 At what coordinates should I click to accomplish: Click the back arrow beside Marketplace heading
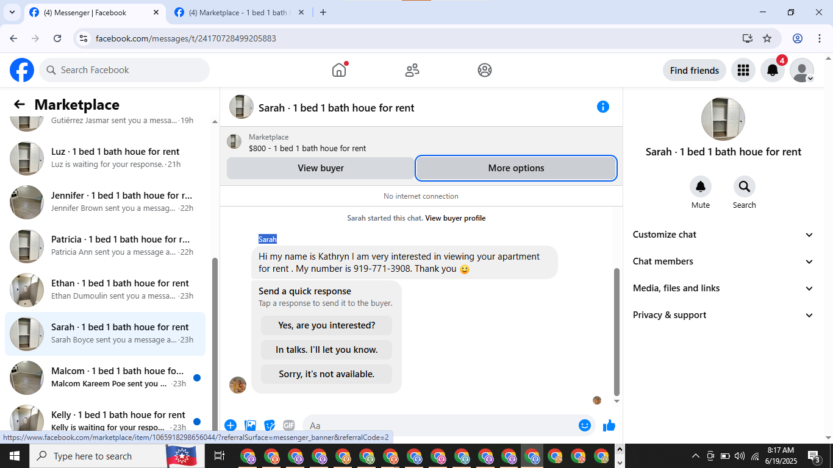click(20, 105)
